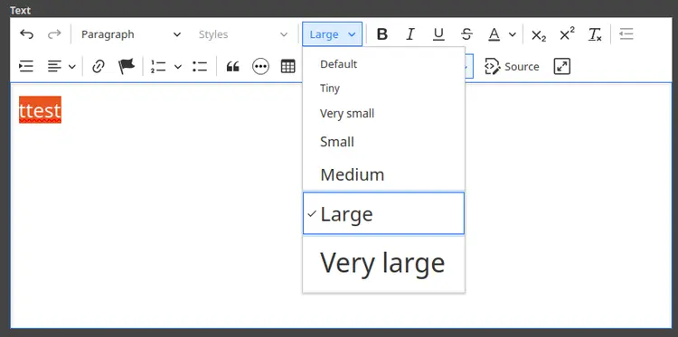Click the bulleted list icon
The image size is (678, 337).
click(200, 67)
